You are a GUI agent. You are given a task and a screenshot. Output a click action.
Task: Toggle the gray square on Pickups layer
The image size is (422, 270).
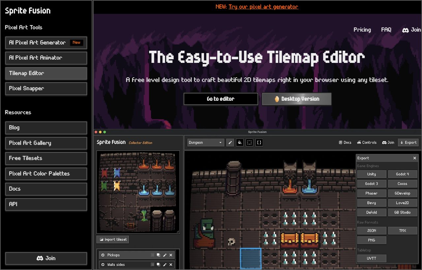click(152, 255)
